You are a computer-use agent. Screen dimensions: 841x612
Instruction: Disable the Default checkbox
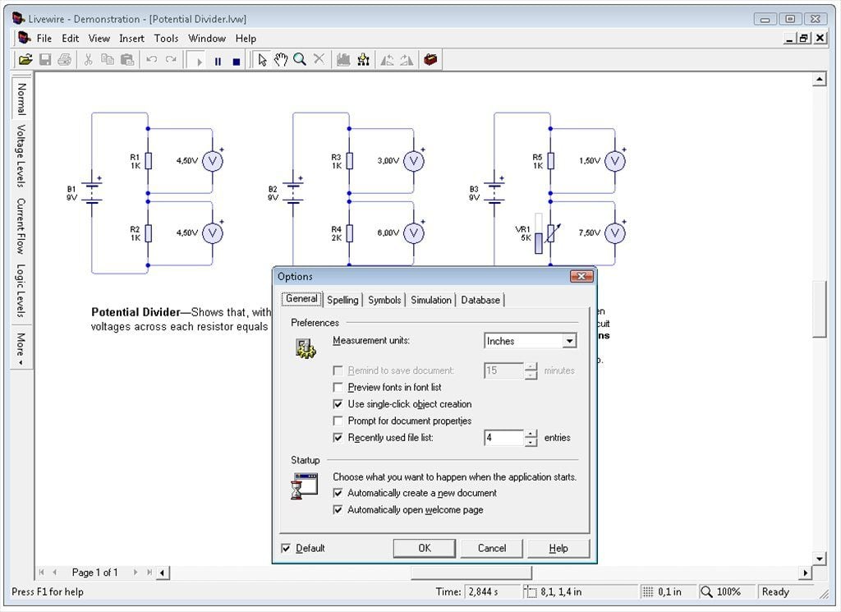tap(286, 548)
